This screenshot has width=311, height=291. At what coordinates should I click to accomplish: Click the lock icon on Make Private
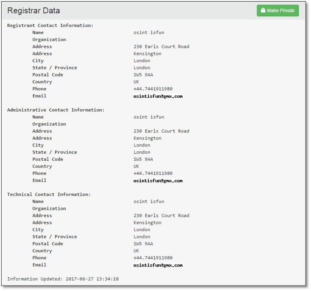(263, 11)
